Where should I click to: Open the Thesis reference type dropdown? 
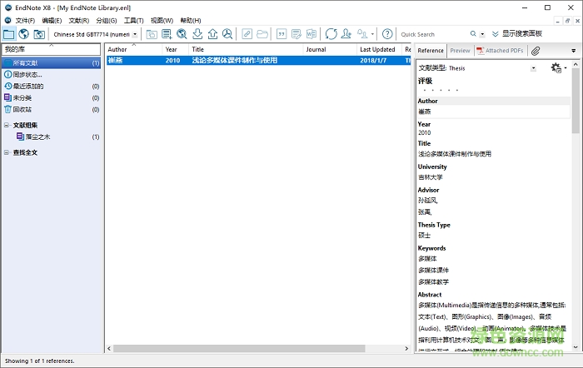(x=533, y=68)
